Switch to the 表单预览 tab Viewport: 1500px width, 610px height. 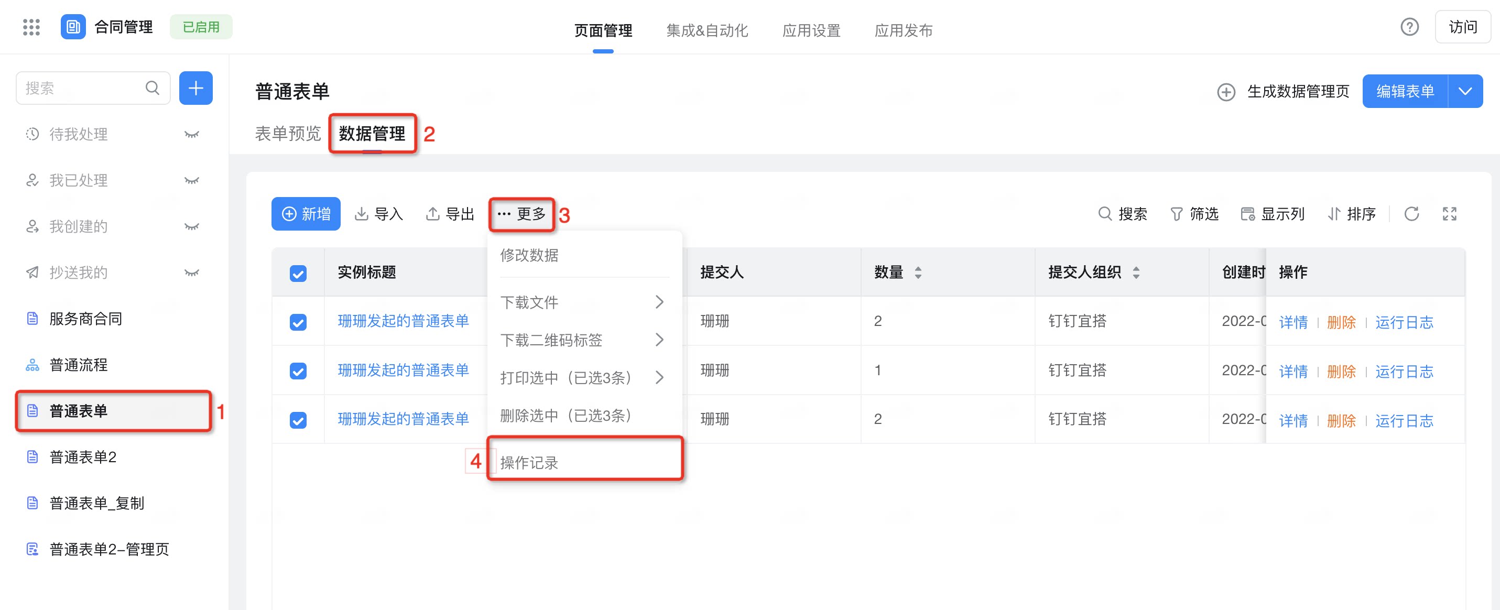point(288,134)
